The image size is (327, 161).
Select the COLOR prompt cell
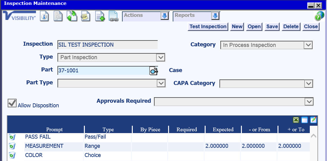54,155
